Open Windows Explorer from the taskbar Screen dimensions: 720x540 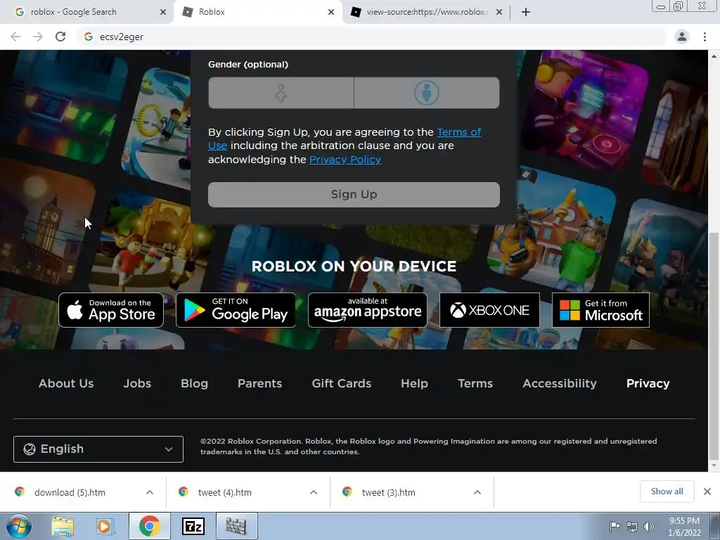click(x=63, y=526)
